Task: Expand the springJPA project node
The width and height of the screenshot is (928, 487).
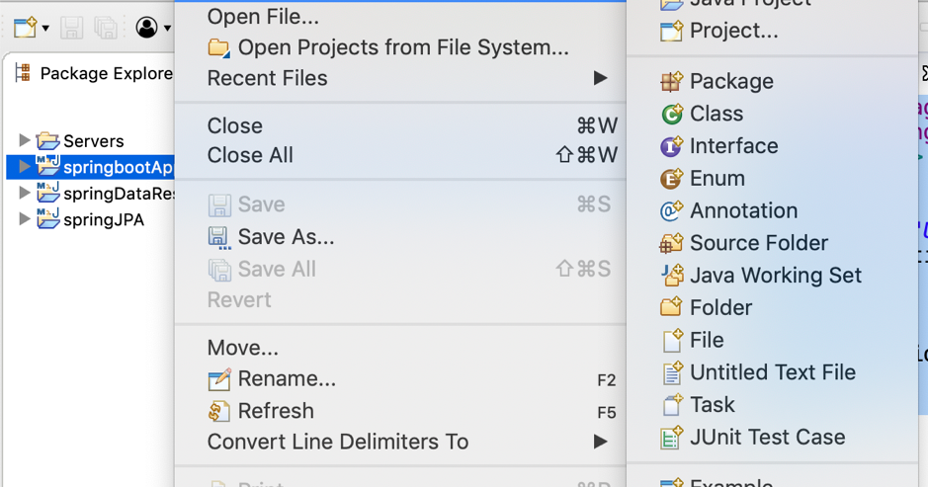Action: (25, 219)
